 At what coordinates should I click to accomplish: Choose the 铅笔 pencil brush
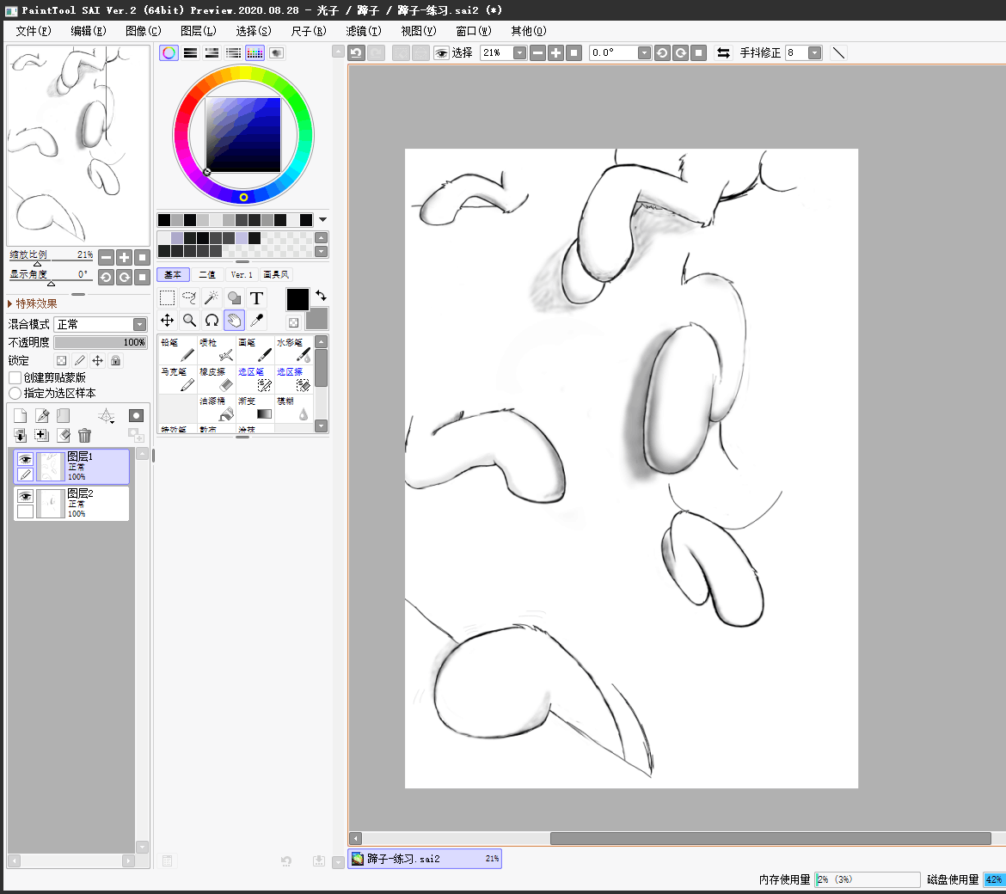coord(176,349)
